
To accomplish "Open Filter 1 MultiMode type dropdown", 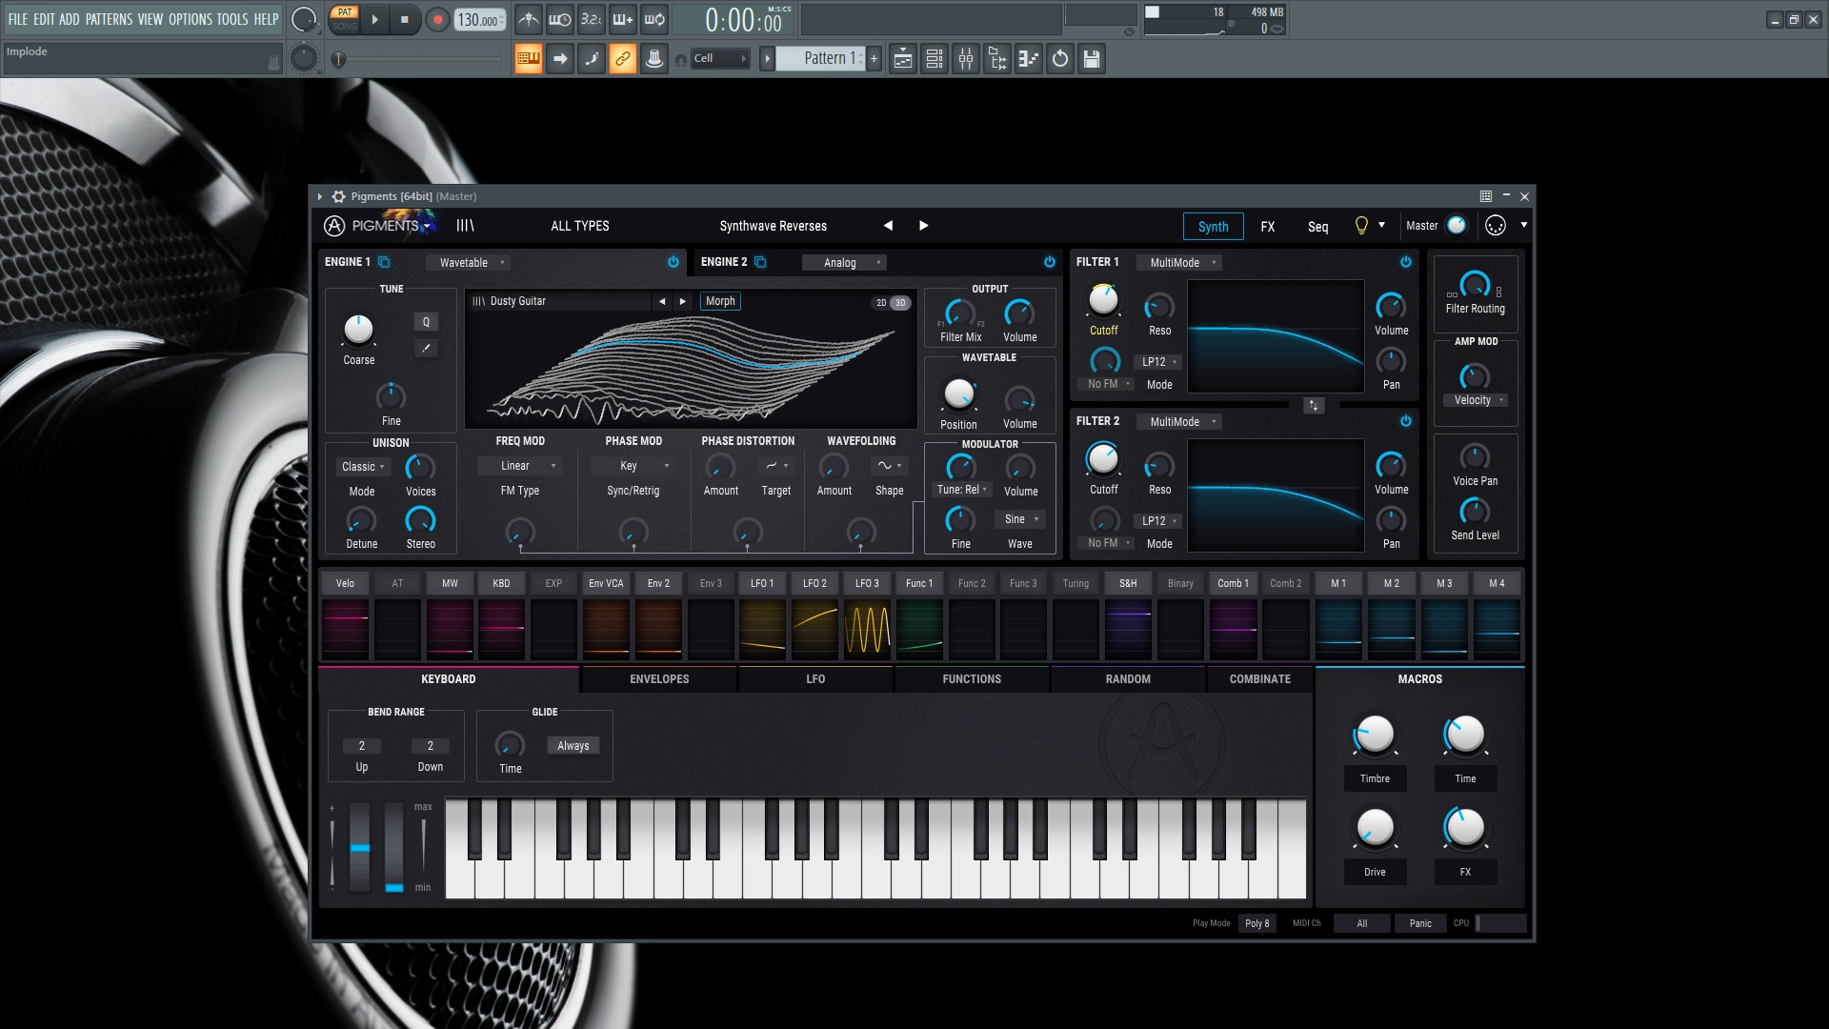I will [x=1181, y=263].
